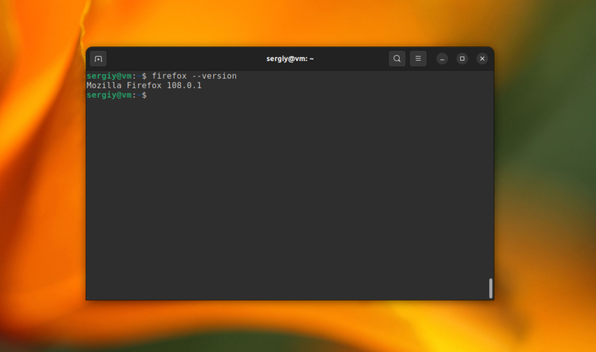
Task: Open the terminal search tool
Action: coord(397,59)
